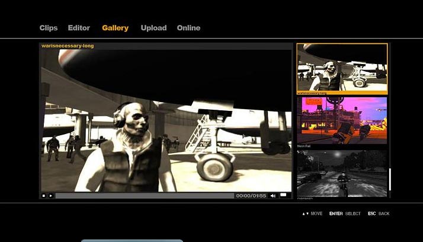Select the night motorcycle video thumbnail
Image resolution: width=423 pixels, height=242 pixels.
(342, 174)
